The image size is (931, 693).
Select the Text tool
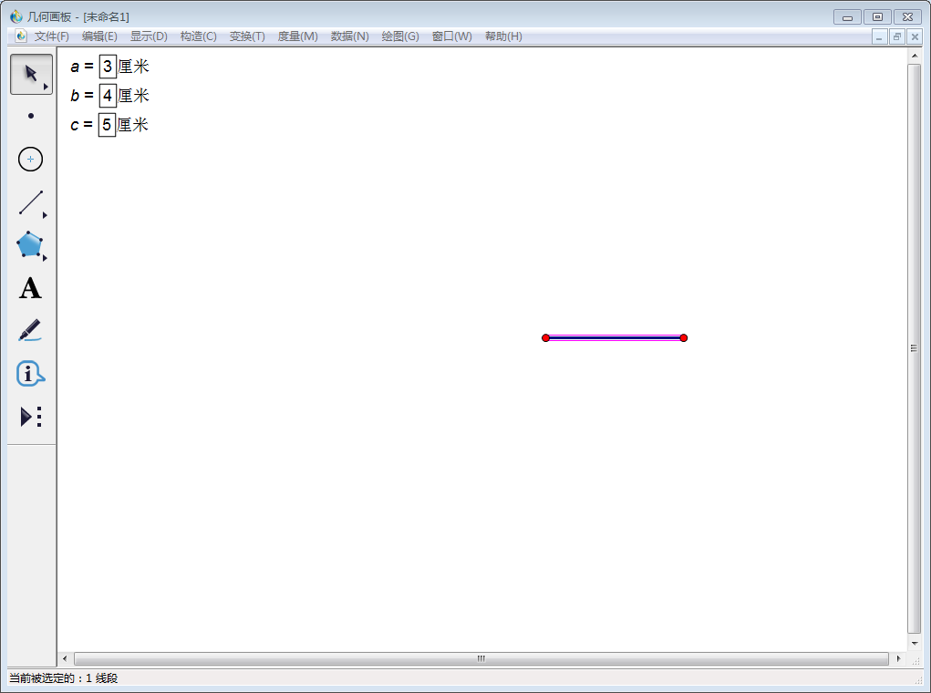coord(30,288)
